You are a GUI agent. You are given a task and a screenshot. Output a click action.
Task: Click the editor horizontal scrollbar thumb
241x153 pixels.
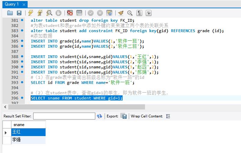pyautogui.click(x=77, y=107)
